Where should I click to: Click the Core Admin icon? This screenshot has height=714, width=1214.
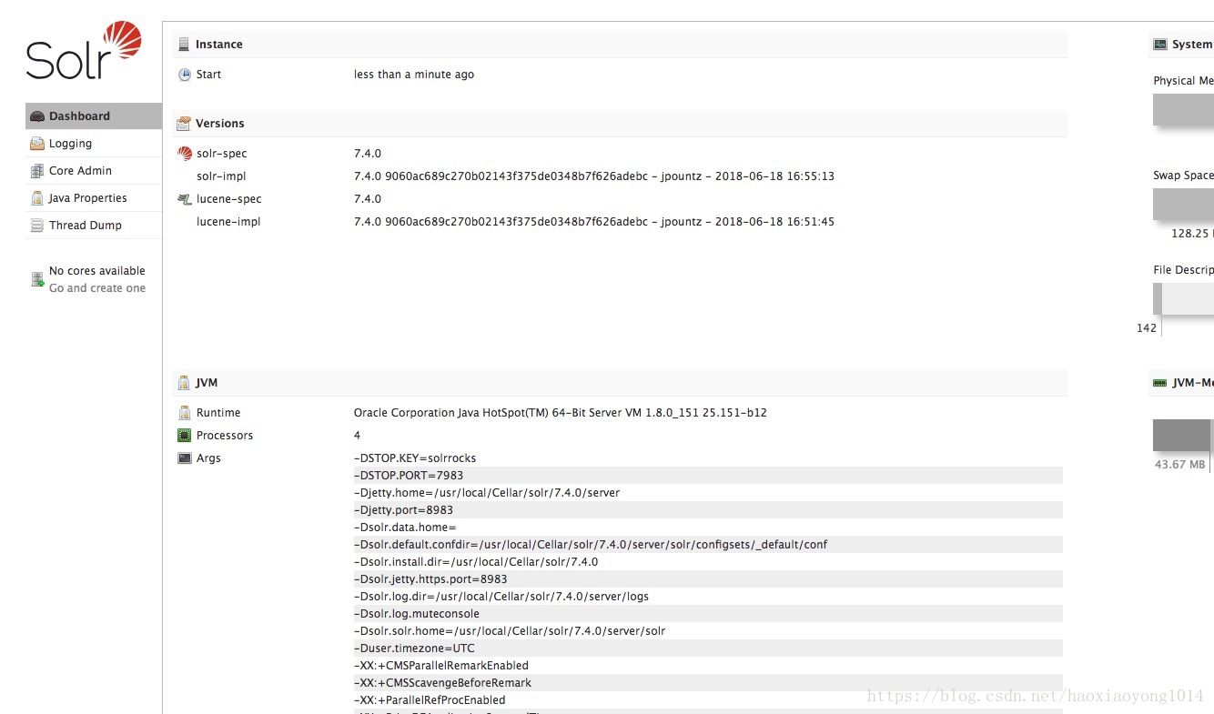(x=37, y=171)
